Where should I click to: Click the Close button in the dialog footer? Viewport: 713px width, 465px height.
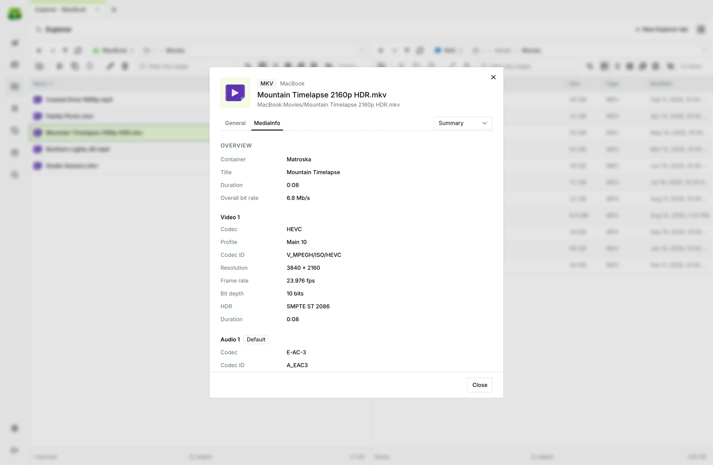click(x=479, y=385)
